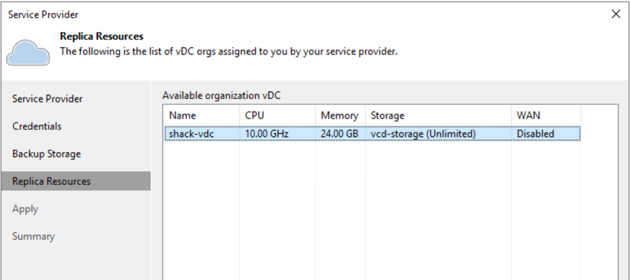Click the WAN column header

546,116
